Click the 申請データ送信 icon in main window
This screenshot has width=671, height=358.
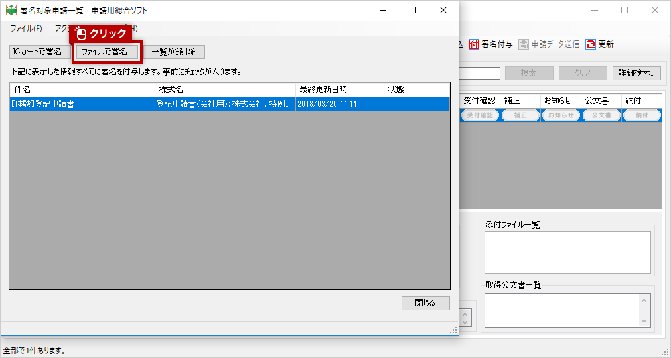[524, 44]
